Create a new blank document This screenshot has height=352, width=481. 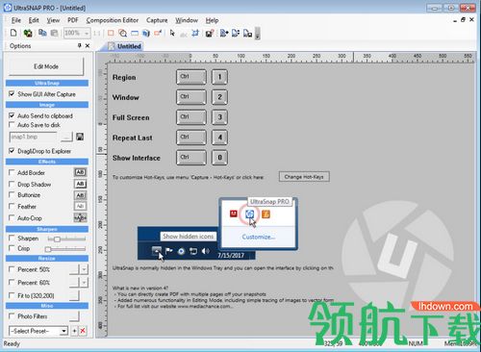tap(13, 33)
